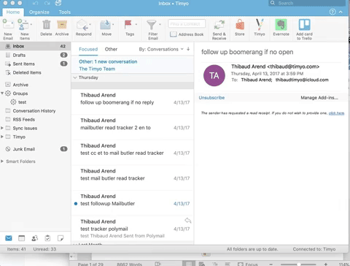Delete the selected message with trash icon
The image size is (350, 266).
click(x=46, y=28)
